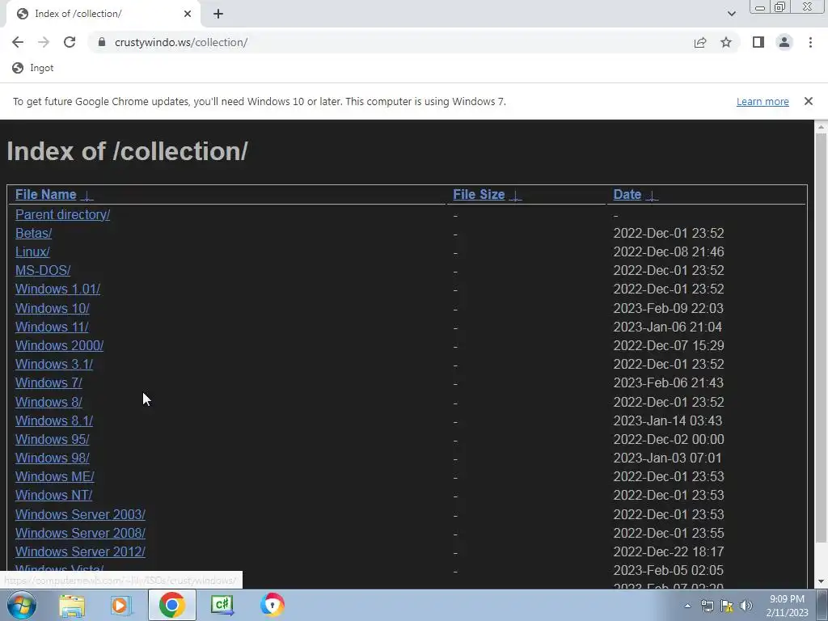Image resolution: width=828 pixels, height=621 pixels.
Task: Launch Windows Media Player from taskbar
Action: pos(121,605)
